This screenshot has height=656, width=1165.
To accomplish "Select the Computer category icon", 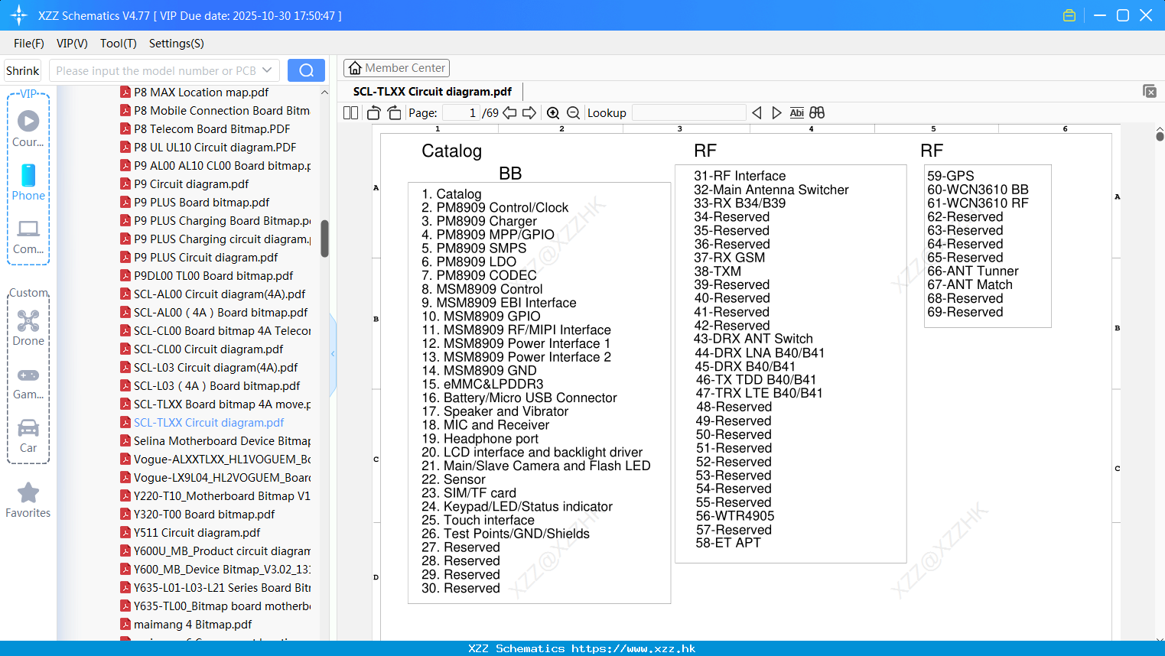I will (28, 236).
